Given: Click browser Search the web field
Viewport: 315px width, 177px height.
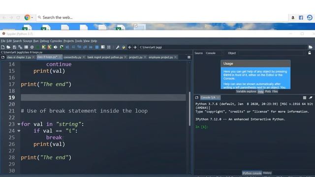Looking at the screenshot, I should pos(163,18).
